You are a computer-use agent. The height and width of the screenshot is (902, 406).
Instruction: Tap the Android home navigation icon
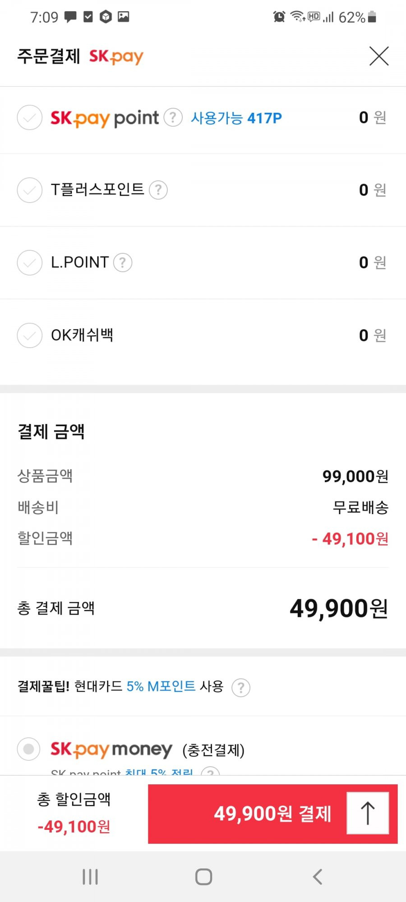click(x=203, y=877)
